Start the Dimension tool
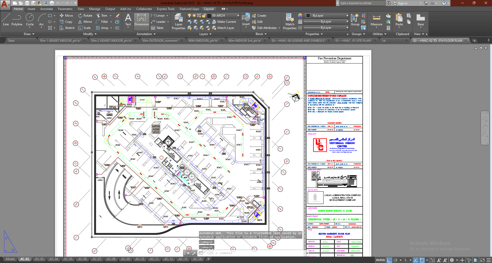The height and width of the screenshot is (263, 492). pos(142,20)
